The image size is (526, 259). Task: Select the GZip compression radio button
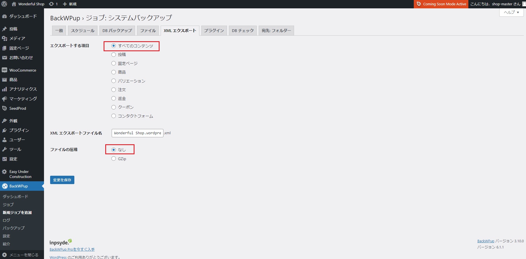click(x=114, y=159)
